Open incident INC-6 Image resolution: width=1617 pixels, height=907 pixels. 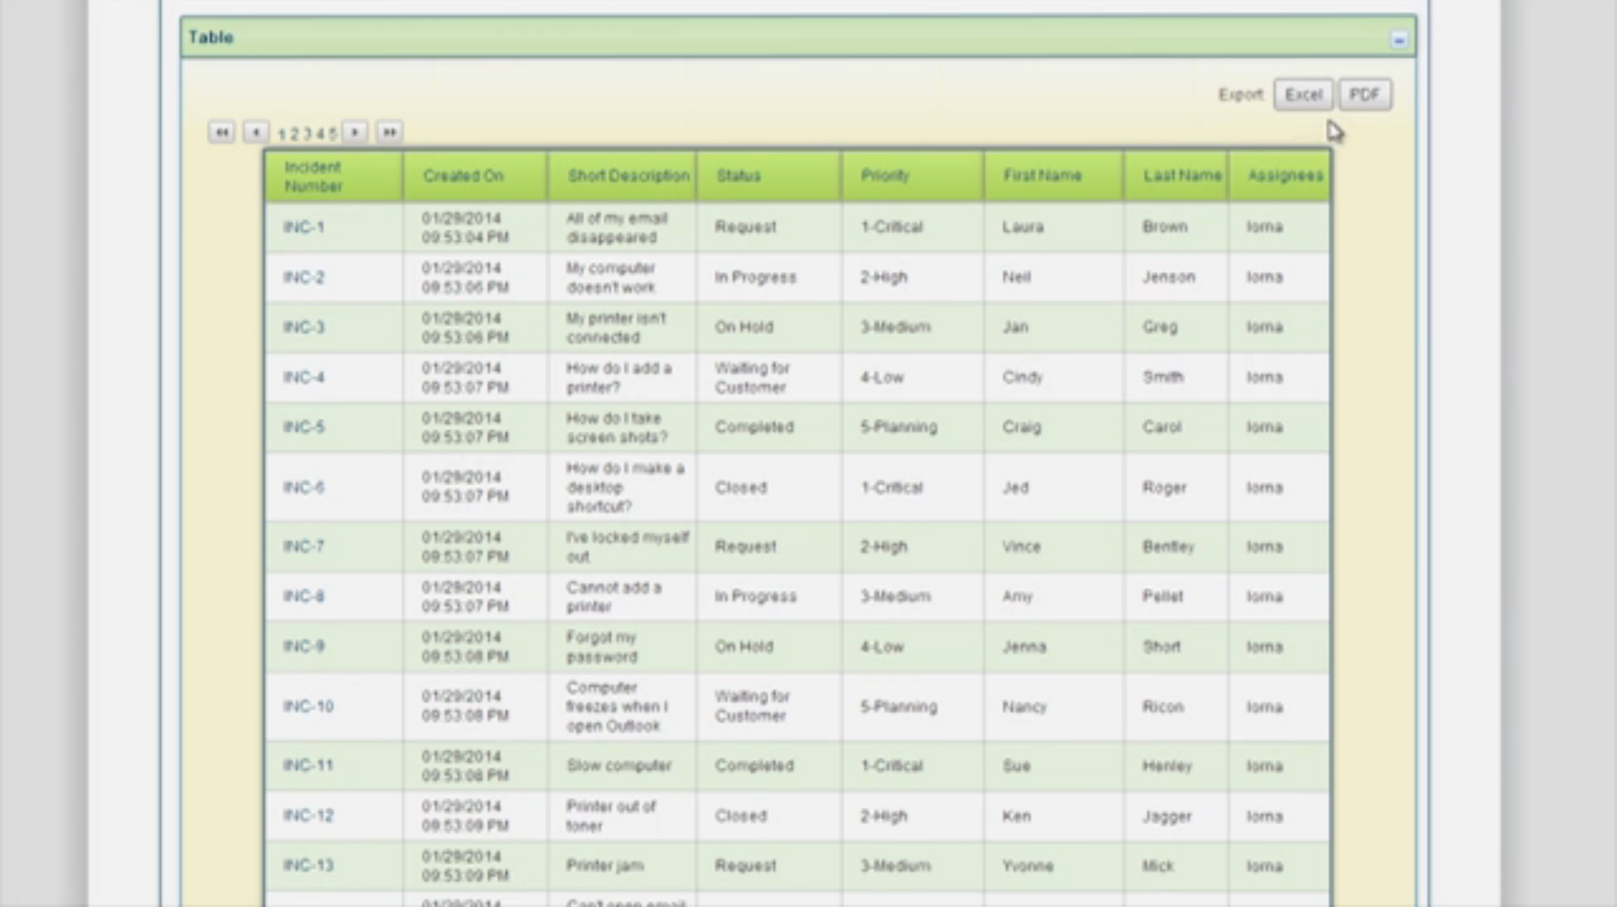(303, 488)
